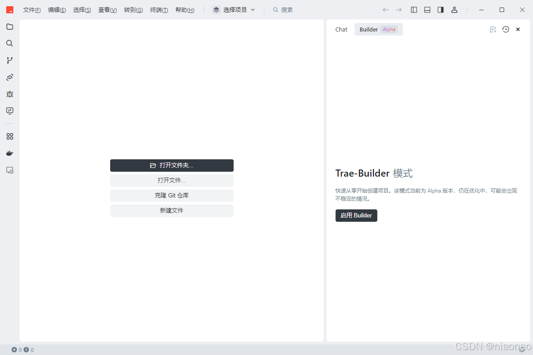Minimize the Trae window
Image resolution: width=533 pixels, height=355 pixels.
[481, 10]
